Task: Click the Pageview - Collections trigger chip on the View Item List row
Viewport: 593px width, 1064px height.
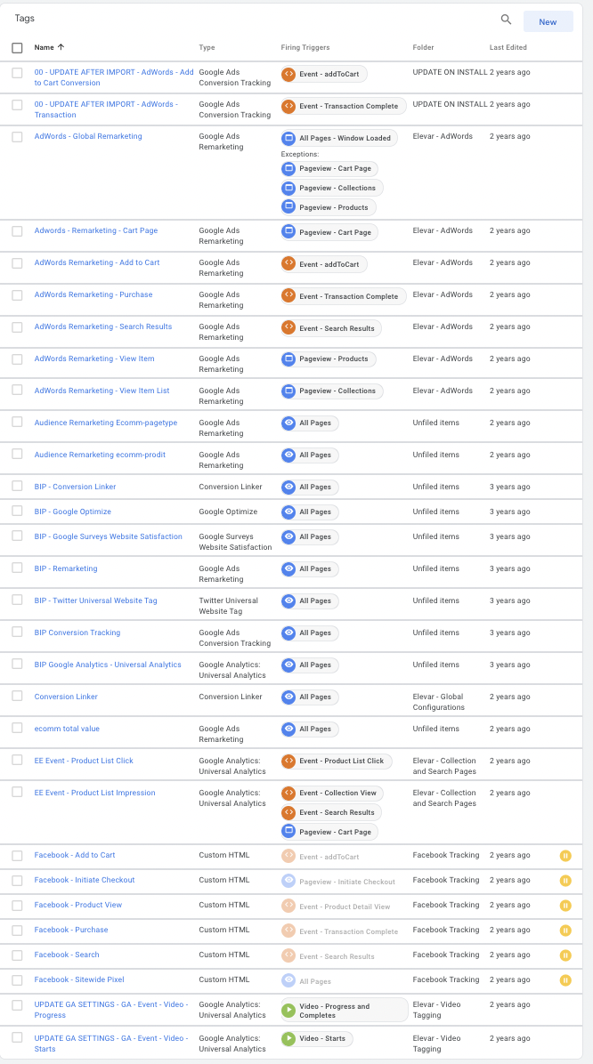Action: 332,391
